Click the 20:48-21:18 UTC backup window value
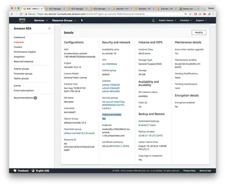Screen dimensions: 225x186 coord(150,135)
